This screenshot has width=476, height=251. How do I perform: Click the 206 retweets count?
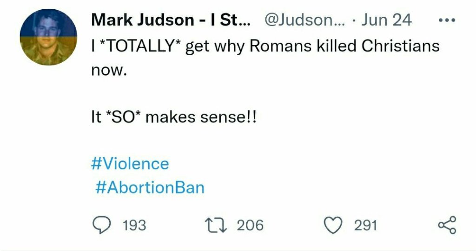coord(250,226)
